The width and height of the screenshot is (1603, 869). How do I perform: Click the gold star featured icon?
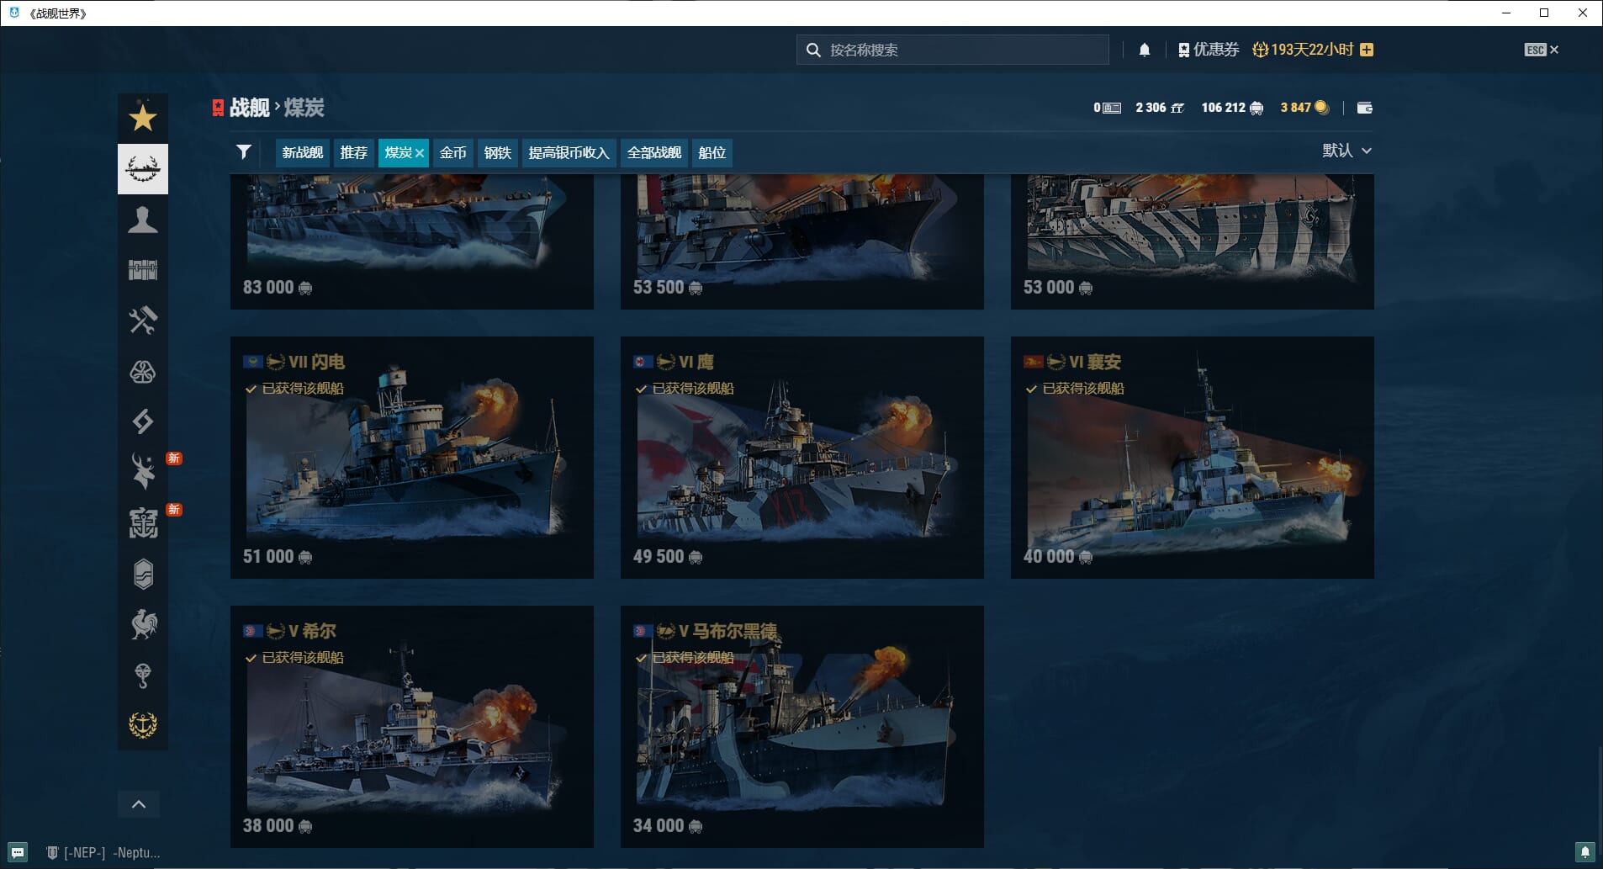[x=142, y=119]
